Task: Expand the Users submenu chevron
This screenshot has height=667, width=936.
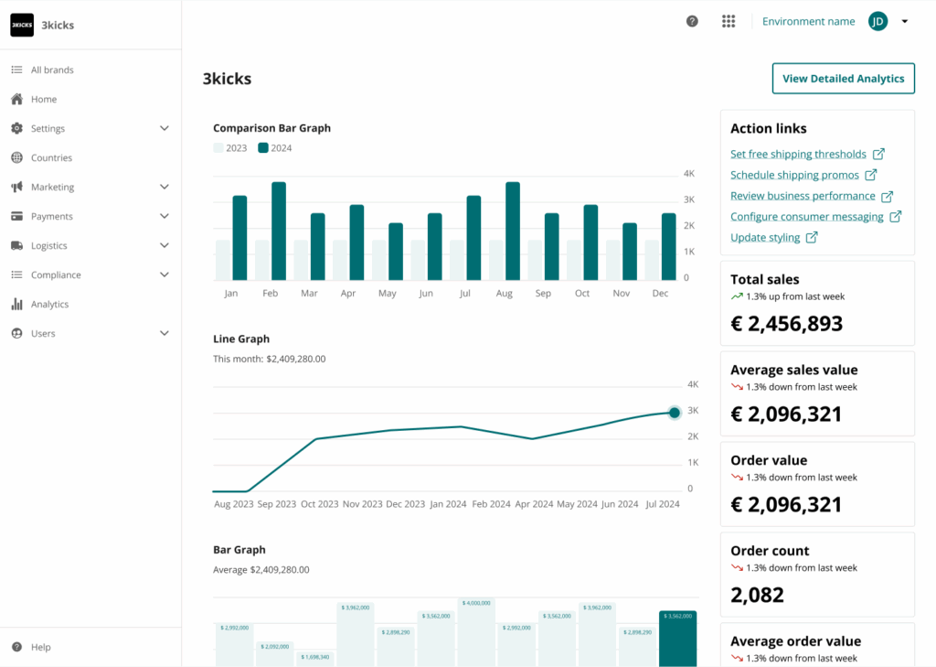Action: (x=165, y=333)
